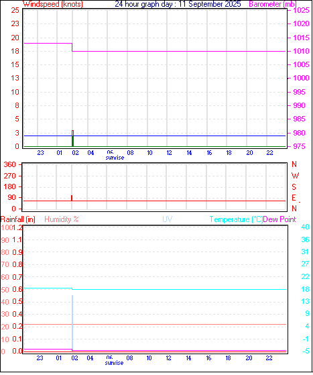Click the 'Dew Point' legend label
This screenshot has width=313, height=375.
click(x=279, y=219)
